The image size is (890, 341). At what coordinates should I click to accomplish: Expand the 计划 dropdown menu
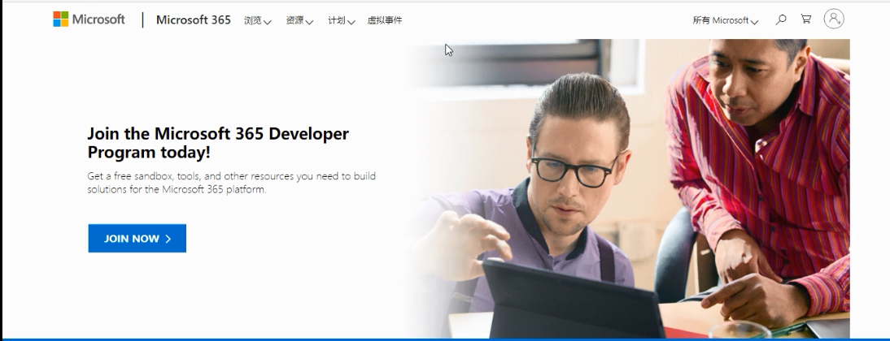pyautogui.click(x=342, y=20)
